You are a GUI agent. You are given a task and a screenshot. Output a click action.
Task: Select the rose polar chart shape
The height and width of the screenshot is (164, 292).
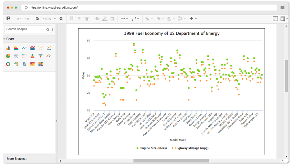click(24, 64)
